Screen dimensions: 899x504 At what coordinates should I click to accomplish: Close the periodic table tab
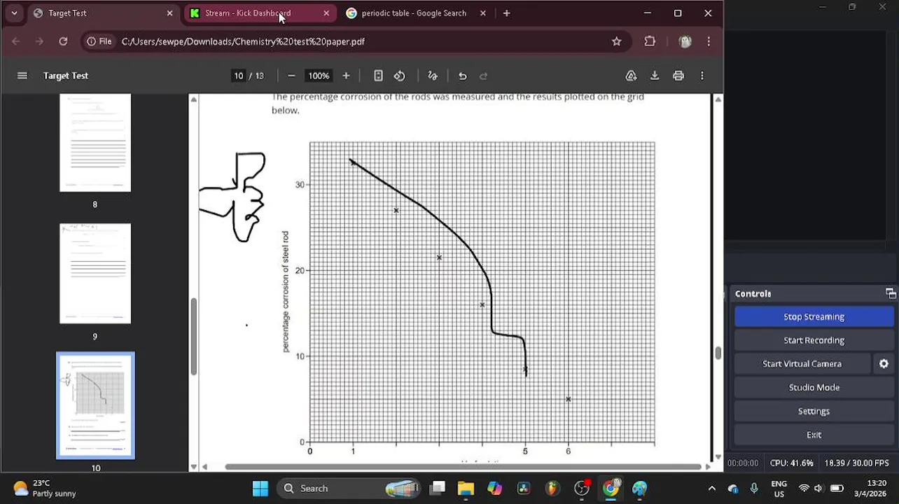(x=482, y=13)
